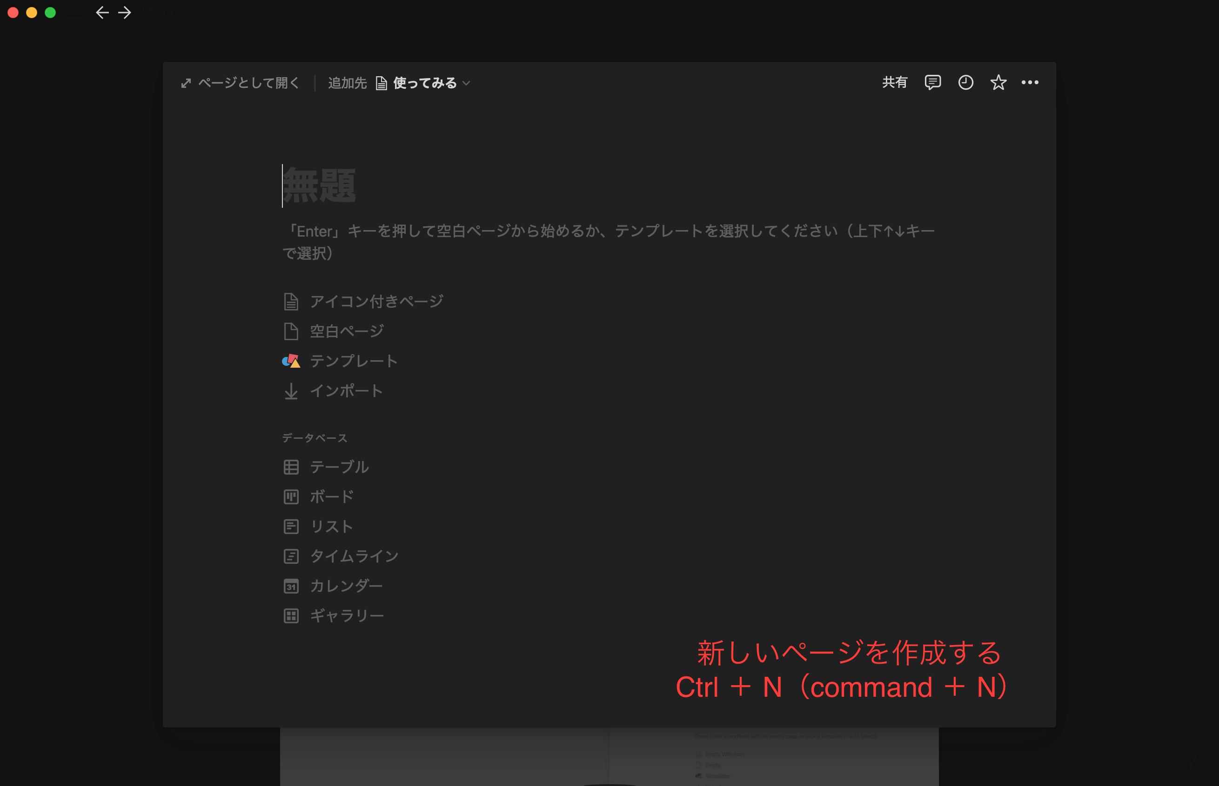Image resolution: width=1219 pixels, height=786 pixels.
Task: Open the three-dots more options menu
Action: pos(1030,82)
